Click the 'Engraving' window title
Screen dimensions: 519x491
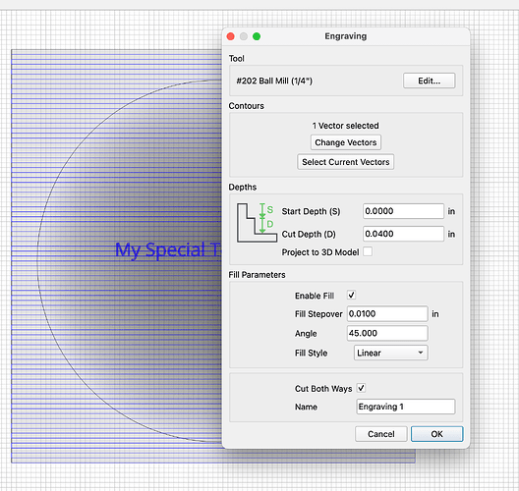point(346,36)
